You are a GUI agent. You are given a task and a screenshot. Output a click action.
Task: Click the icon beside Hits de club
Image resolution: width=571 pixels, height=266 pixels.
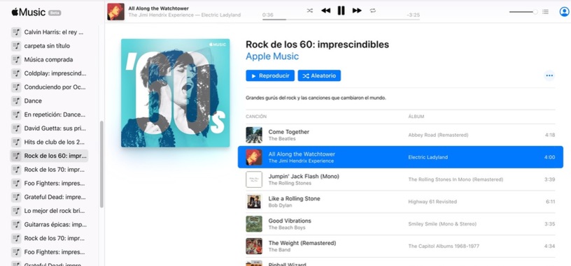pos(16,142)
